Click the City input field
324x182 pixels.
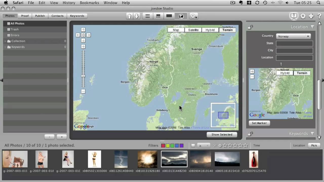pos(294,51)
